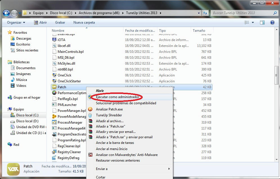Choose Ejecutar como administrador
280x179 pixels.
pos(130,97)
